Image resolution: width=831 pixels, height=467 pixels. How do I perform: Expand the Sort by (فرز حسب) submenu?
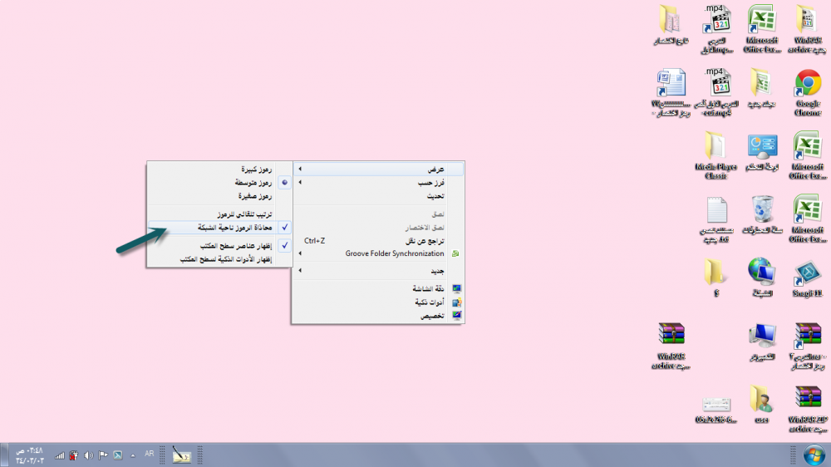point(378,182)
